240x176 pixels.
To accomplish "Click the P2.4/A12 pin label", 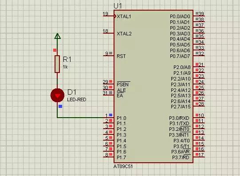I will point(181,90).
